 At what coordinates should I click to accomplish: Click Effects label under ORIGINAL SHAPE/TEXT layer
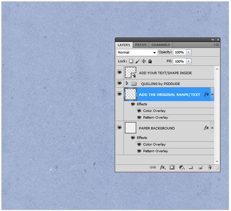pyautogui.click(x=142, y=104)
